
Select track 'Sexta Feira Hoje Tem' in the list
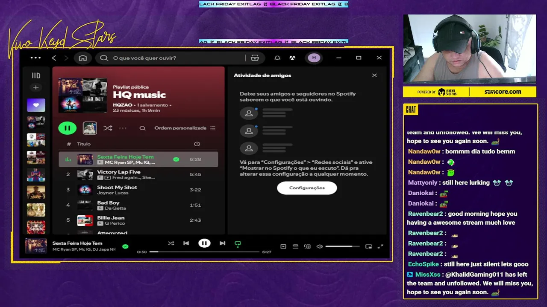[x=138, y=159]
